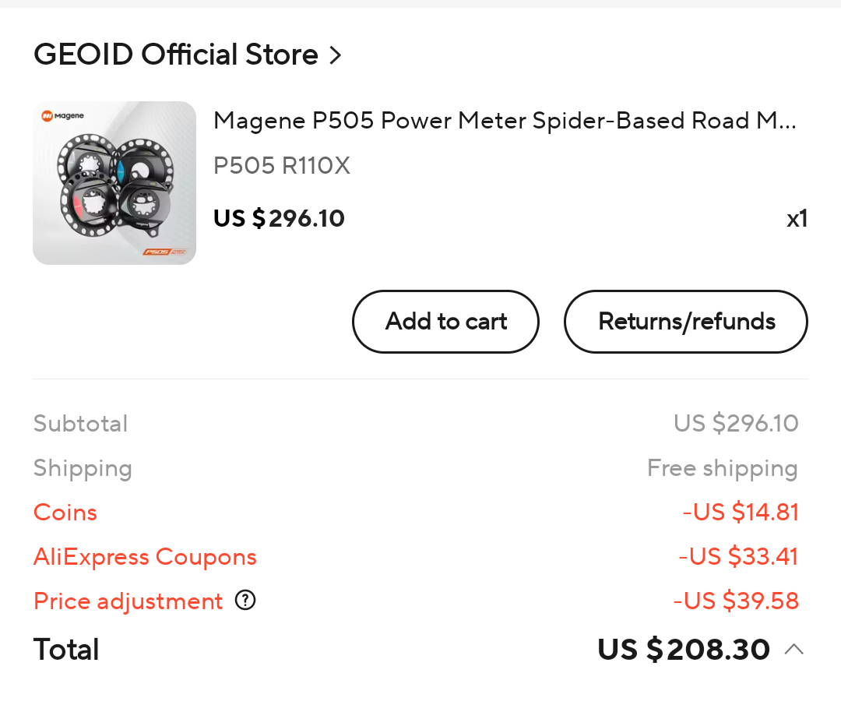Click the coupon discount amount -US $33.41
This screenshot has width=841, height=712.
click(x=738, y=557)
